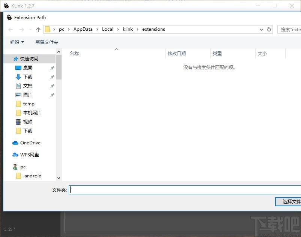
Task: Open the recent locations dropdown arrow
Action: pyautogui.click(x=30, y=30)
